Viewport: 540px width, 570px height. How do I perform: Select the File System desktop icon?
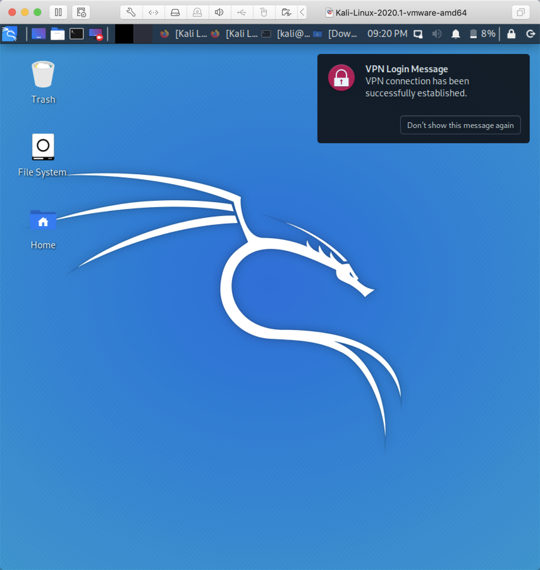pyautogui.click(x=43, y=148)
